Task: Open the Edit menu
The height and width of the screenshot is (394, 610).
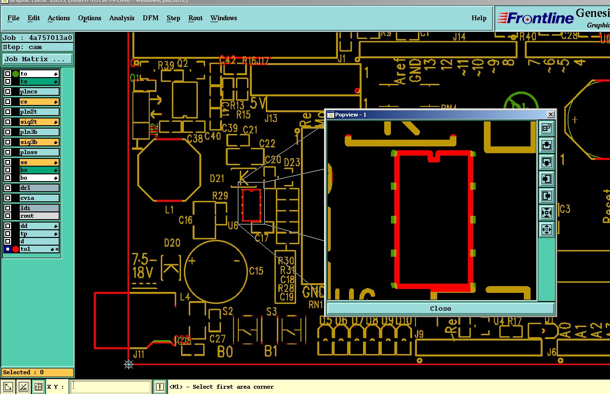Action: pyautogui.click(x=34, y=18)
